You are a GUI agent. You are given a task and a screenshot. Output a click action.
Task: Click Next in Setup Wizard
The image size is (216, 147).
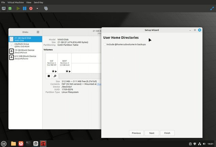tap(152, 133)
